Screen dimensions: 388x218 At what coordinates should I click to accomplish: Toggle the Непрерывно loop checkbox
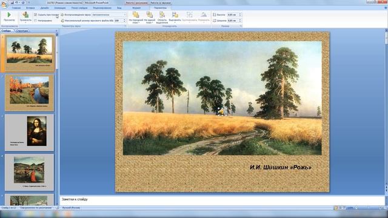pyautogui.click(x=35, y=21)
